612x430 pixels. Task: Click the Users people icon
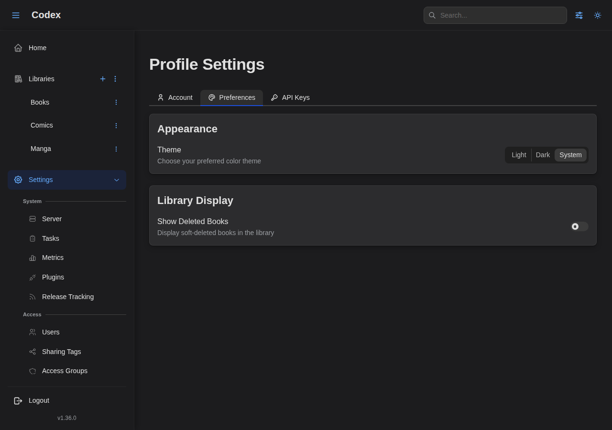33,332
